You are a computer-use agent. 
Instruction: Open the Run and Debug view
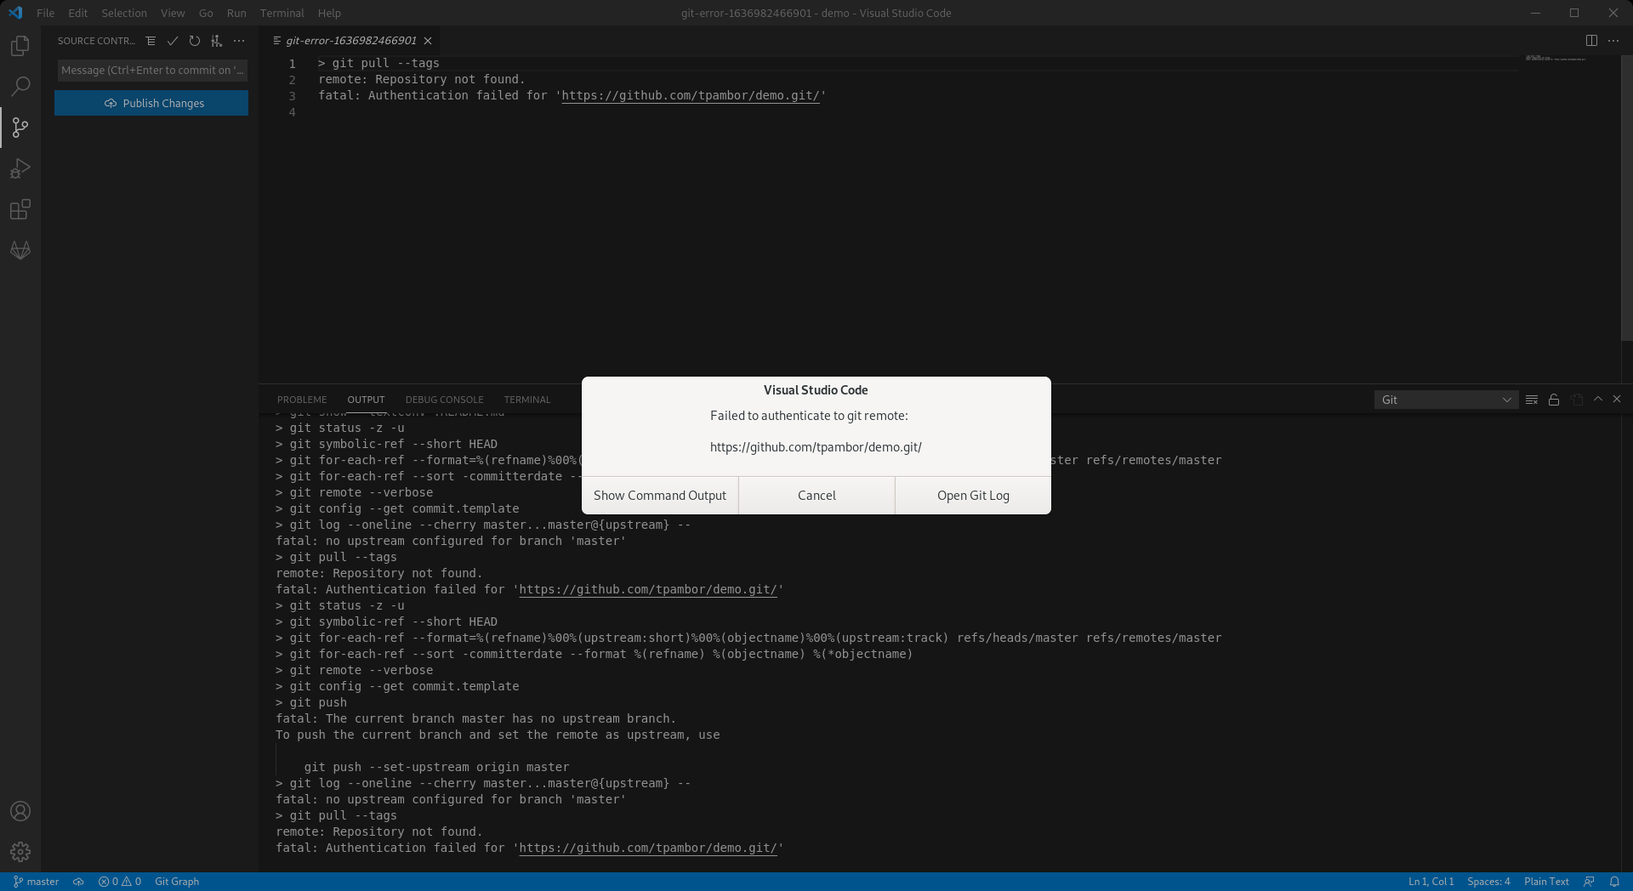(x=20, y=168)
